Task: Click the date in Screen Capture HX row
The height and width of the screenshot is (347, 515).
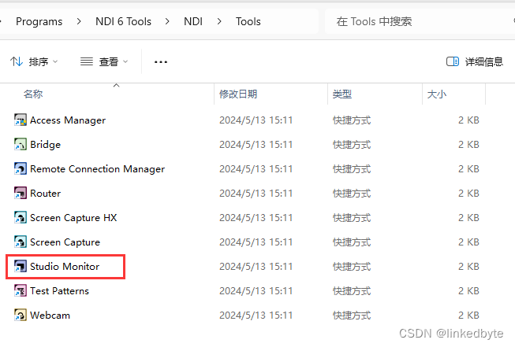Action: (256, 218)
